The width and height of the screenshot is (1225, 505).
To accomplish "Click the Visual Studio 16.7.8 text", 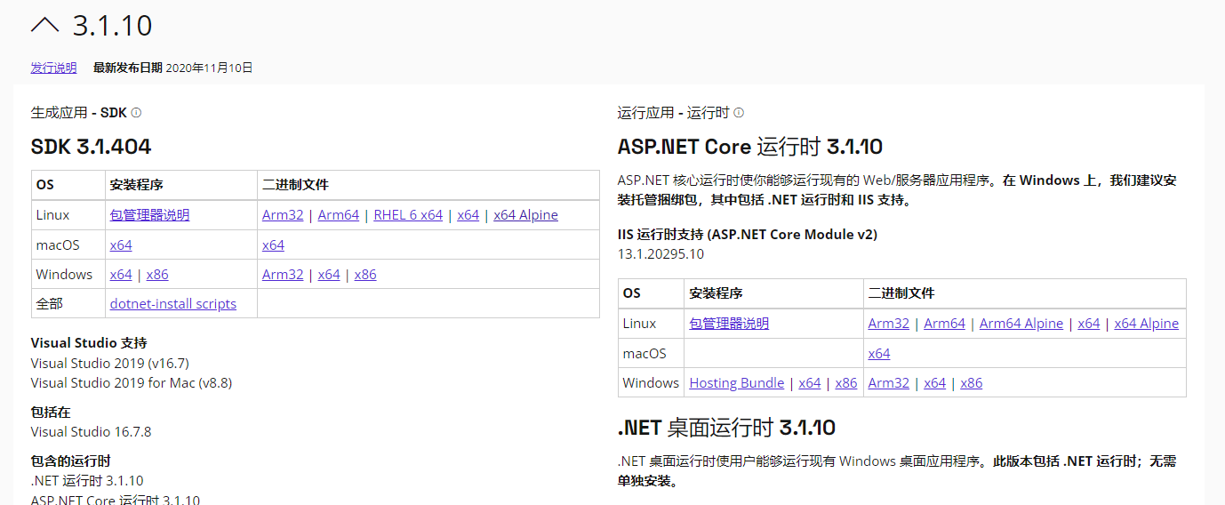I will [x=92, y=432].
